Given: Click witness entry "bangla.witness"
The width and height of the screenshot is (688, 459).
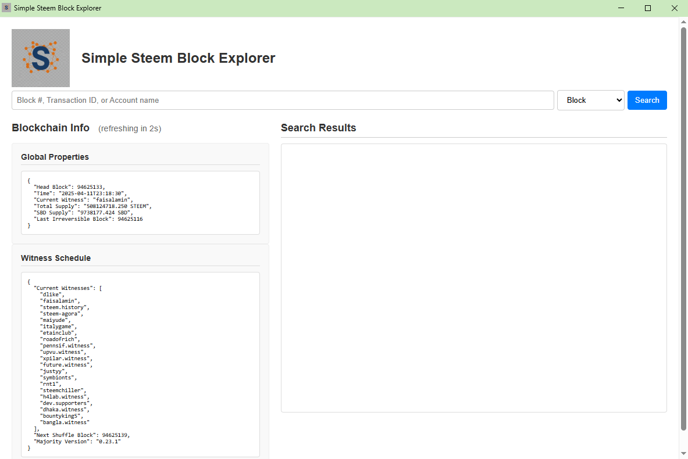Looking at the screenshot, I should coord(65,422).
